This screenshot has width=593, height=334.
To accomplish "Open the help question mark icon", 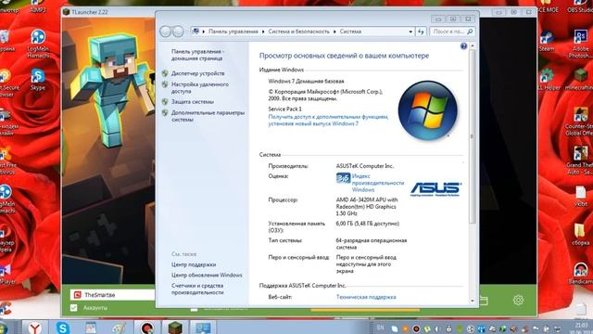I will 463,46.
